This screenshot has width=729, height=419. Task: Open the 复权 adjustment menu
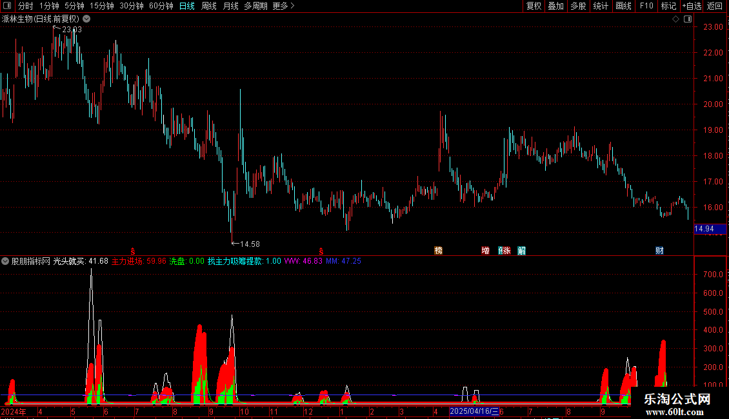pyautogui.click(x=534, y=6)
